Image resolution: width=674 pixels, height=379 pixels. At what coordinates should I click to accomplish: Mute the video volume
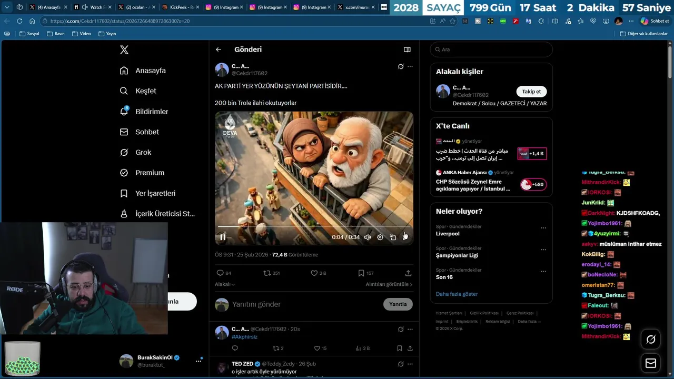tap(368, 237)
